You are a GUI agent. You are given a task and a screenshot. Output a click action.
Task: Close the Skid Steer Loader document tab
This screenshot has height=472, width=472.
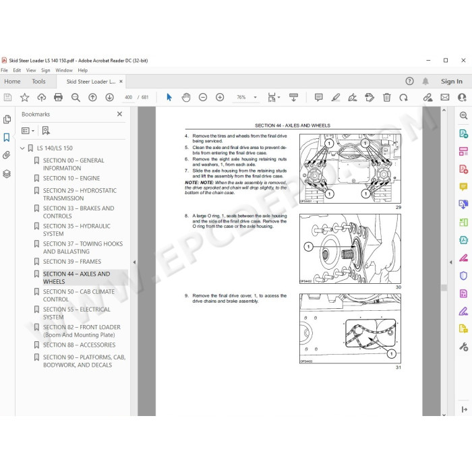(121, 82)
